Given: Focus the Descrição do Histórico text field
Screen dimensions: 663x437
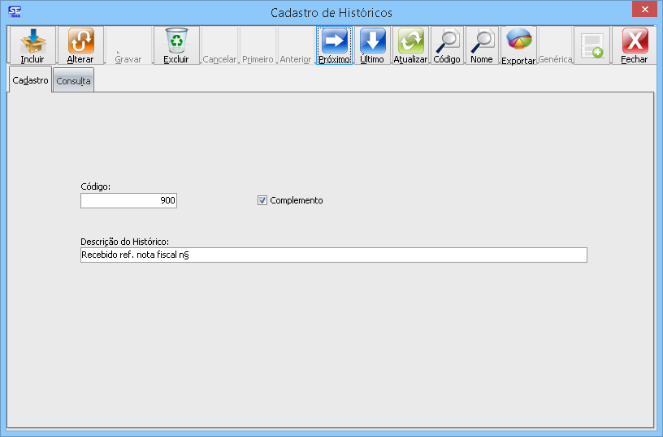Looking at the screenshot, I should click(x=333, y=255).
